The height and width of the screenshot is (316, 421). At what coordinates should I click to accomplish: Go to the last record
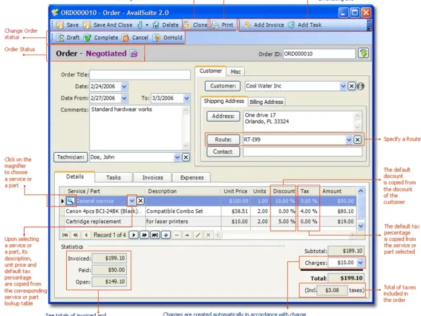pos(155,235)
